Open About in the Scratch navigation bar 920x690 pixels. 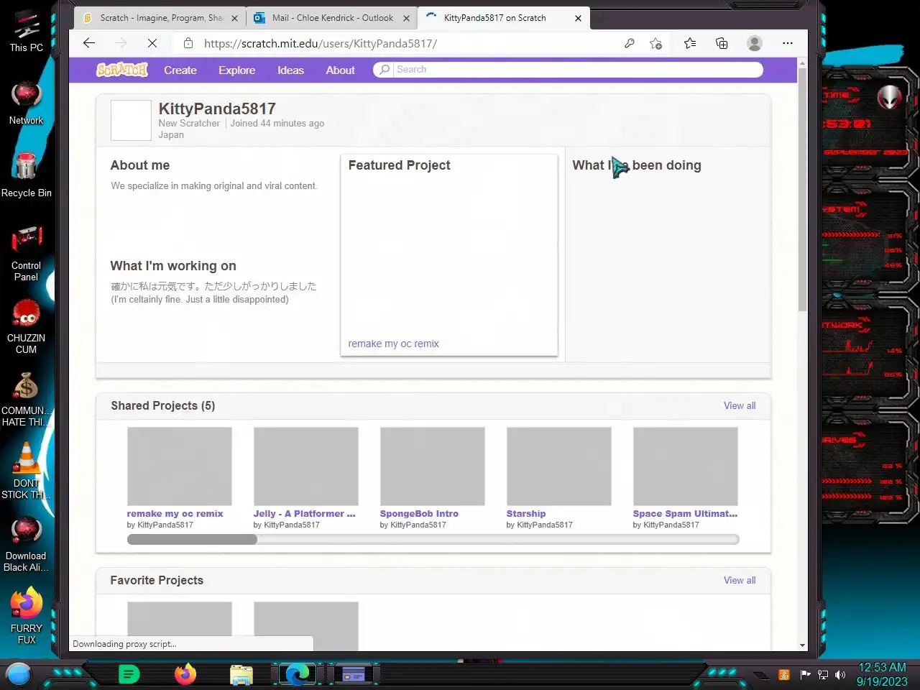[x=340, y=70]
